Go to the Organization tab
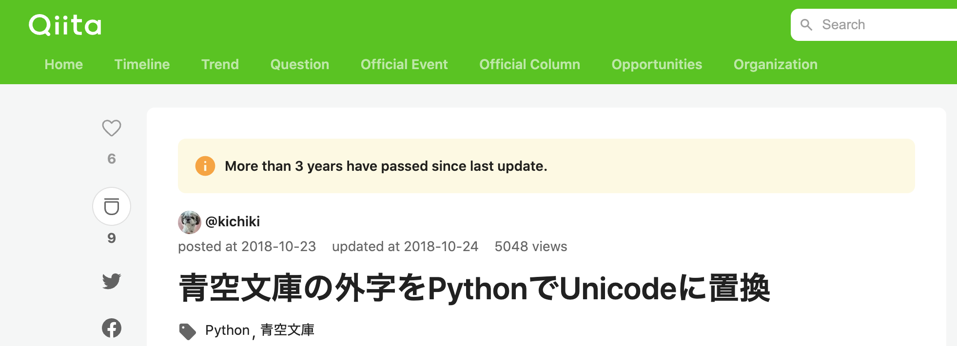 click(x=776, y=64)
